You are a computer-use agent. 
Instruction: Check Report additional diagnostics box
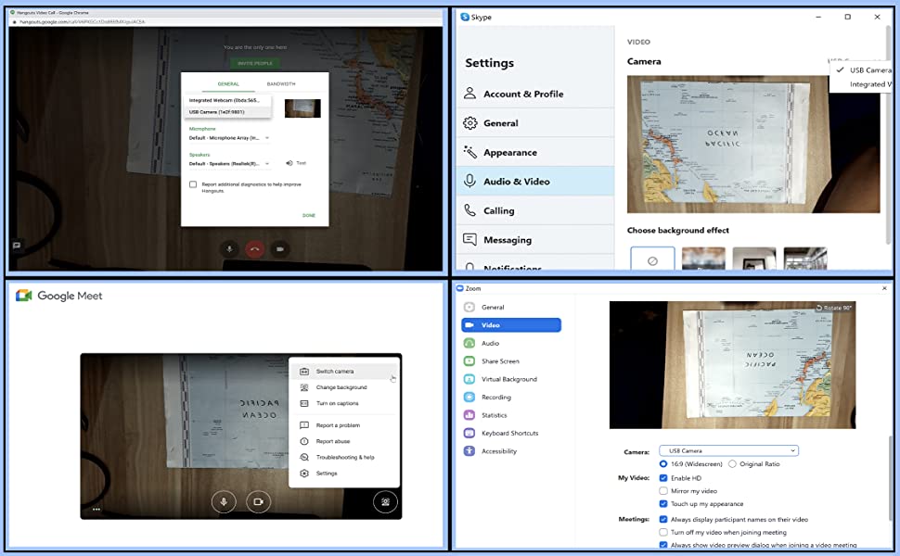(x=193, y=184)
